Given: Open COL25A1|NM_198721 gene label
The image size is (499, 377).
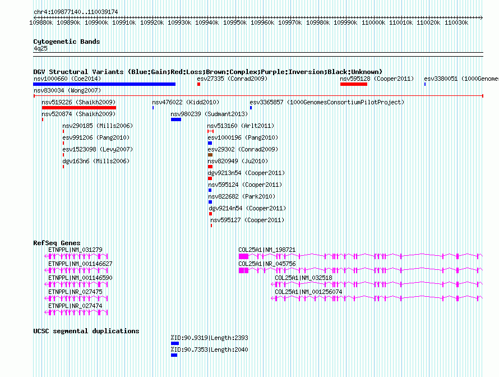Looking at the screenshot, I should coord(267,250).
